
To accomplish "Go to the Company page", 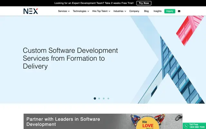I will pos(134,11).
